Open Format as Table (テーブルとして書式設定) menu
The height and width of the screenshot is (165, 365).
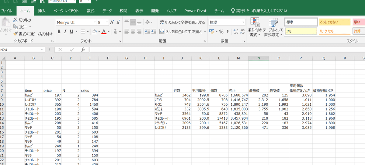click(x=273, y=27)
